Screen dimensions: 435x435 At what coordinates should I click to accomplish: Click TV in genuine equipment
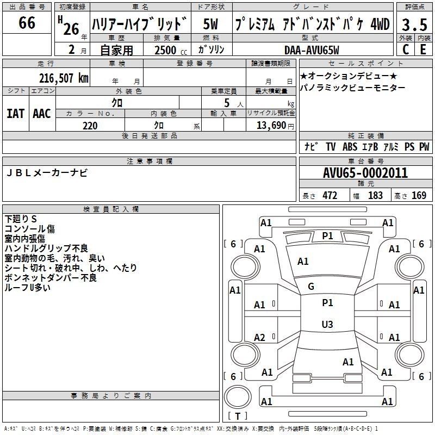click(331, 146)
